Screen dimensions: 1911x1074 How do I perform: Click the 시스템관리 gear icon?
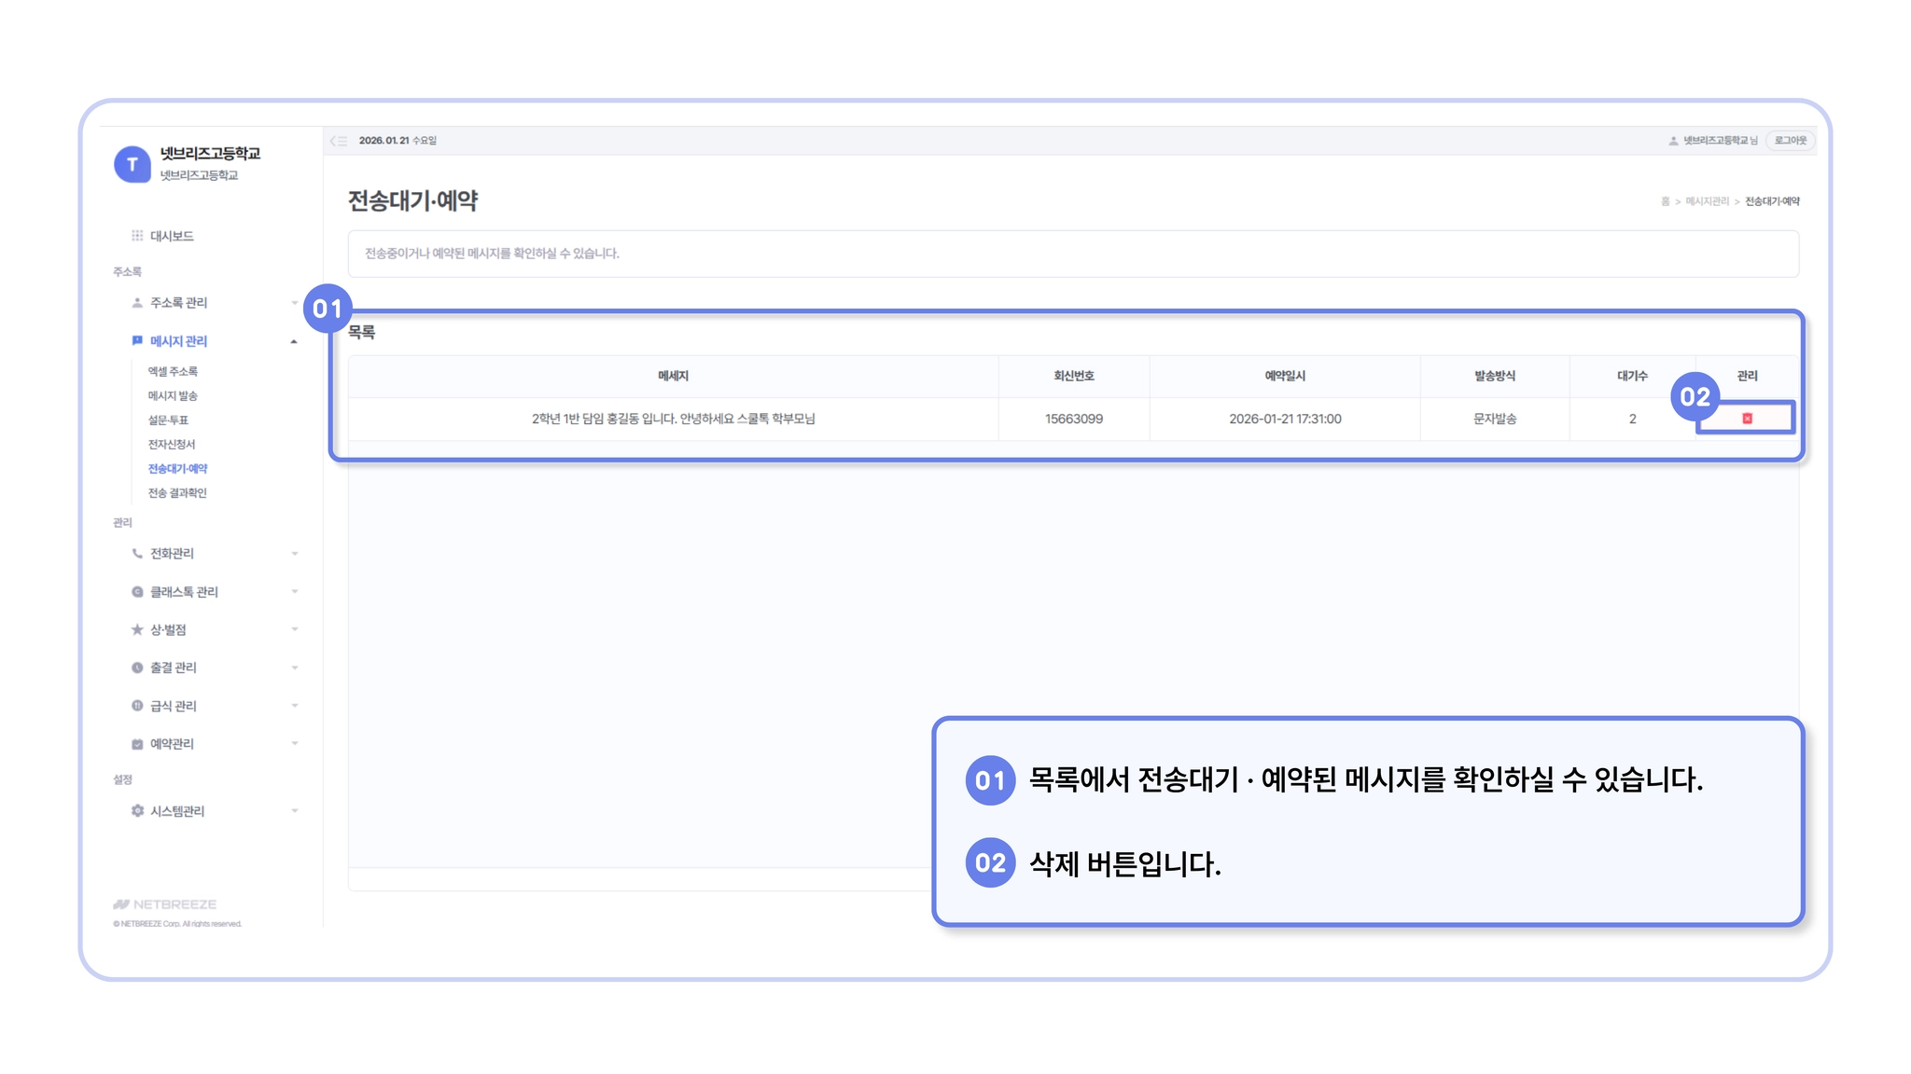137,811
